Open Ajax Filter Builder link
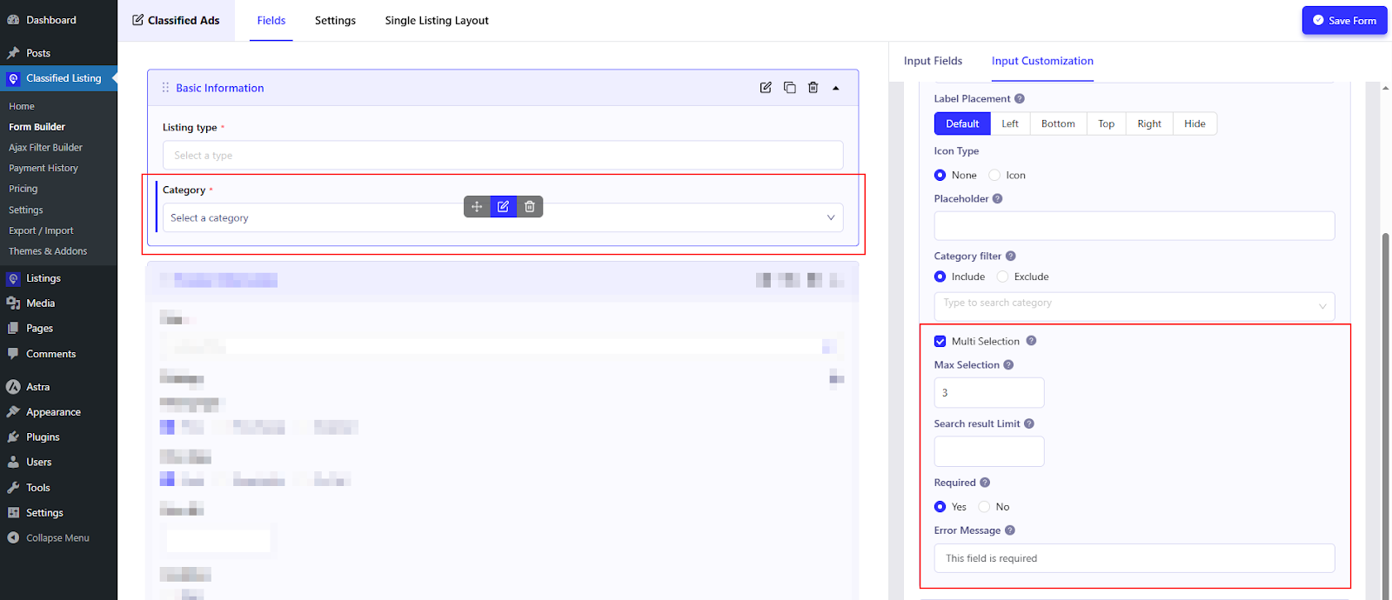Screen dimensions: 1392x600 [x=45, y=148]
